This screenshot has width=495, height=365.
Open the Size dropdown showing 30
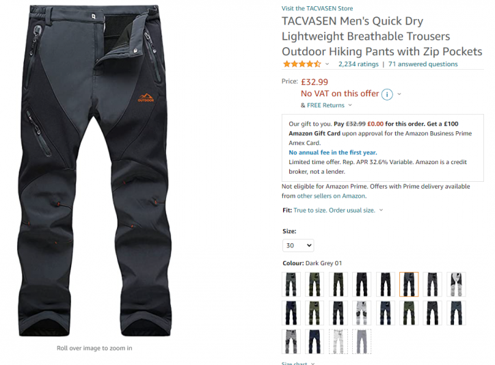coord(298,245)
